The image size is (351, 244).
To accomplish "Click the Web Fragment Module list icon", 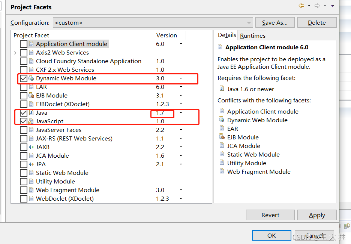I will [x=31, y=190].
